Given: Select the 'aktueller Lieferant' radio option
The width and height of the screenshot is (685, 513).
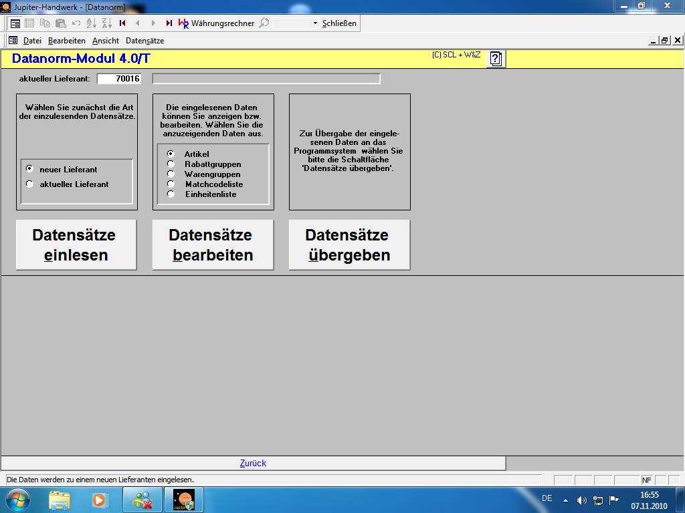Looking at the screenshot, I should click(29, 184).
